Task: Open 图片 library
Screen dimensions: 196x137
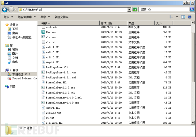Action: [15, 54]
